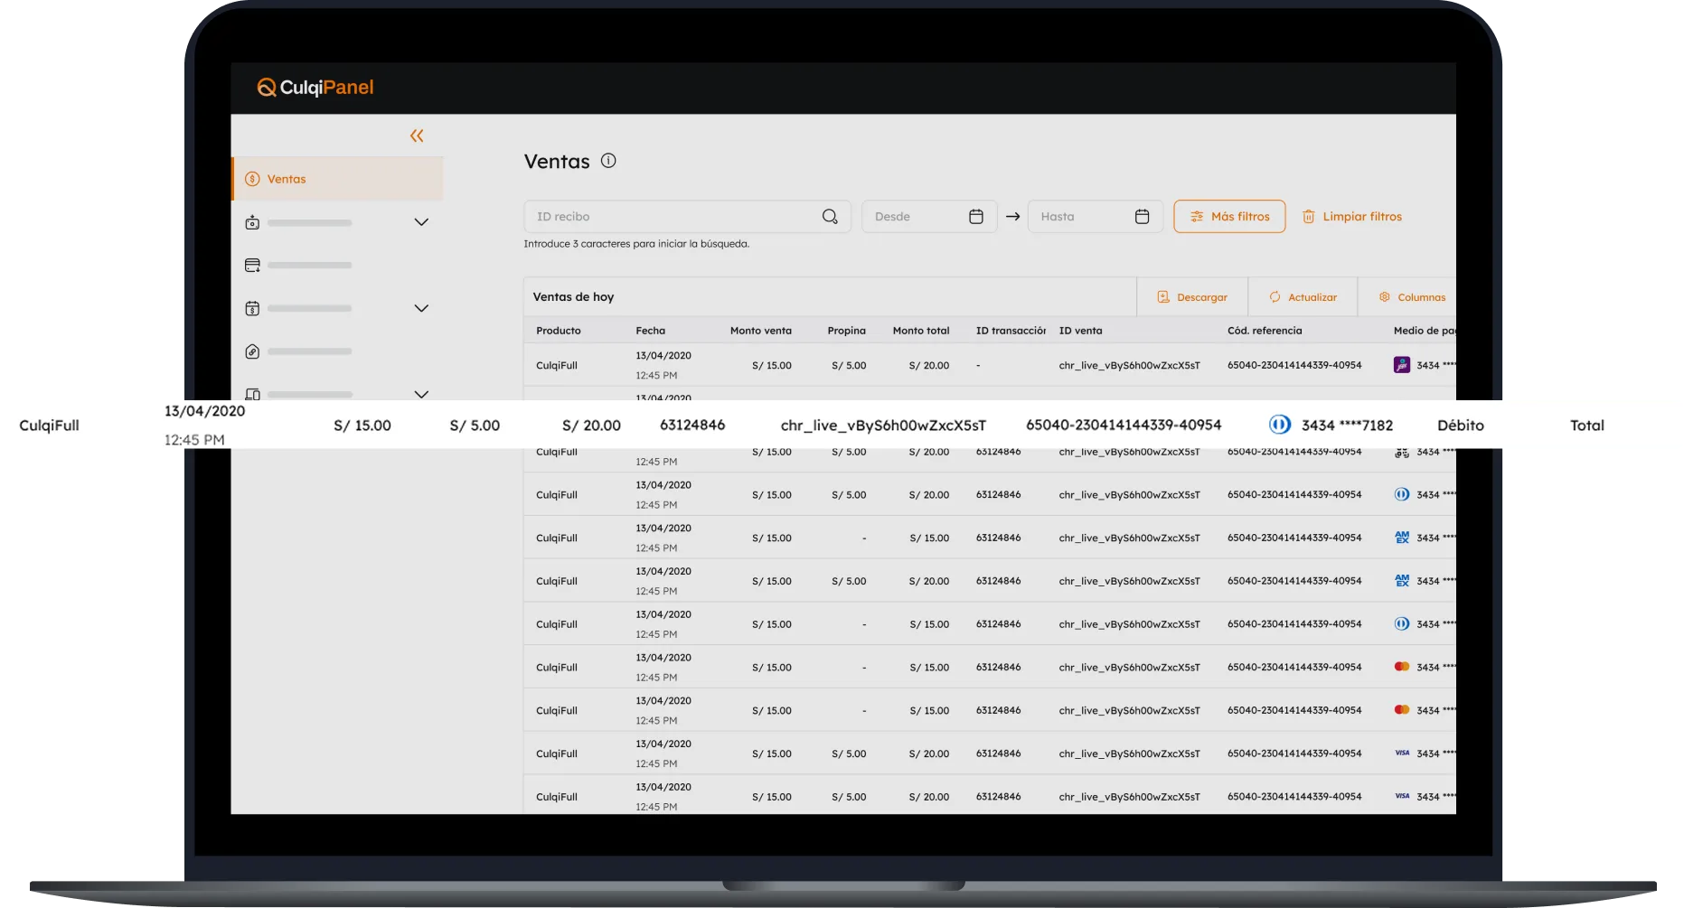This screenshot has width=1684, height=908.
Task: Click the Fecha column header
Action: pyautogui.click(x=650, y=331)
